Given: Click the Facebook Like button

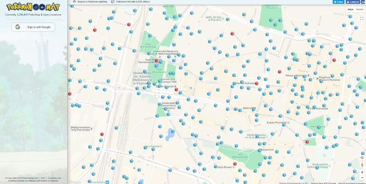Looking at the screenshot, I should click(353, 2).
